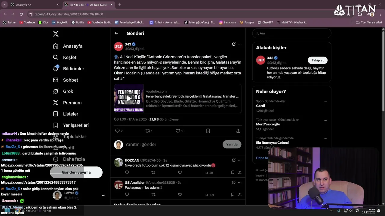Repost GS Analizler's comment

tap(153, 195)
